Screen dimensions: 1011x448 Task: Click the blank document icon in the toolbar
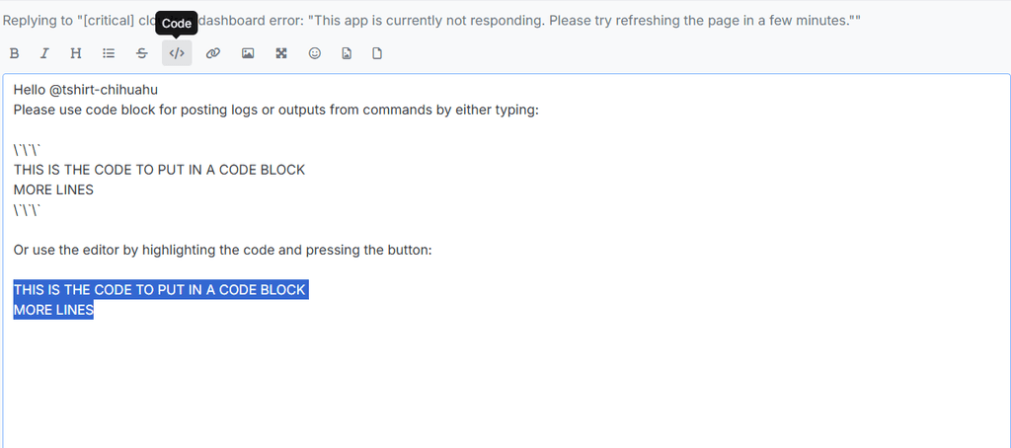[x=376, y=53]
